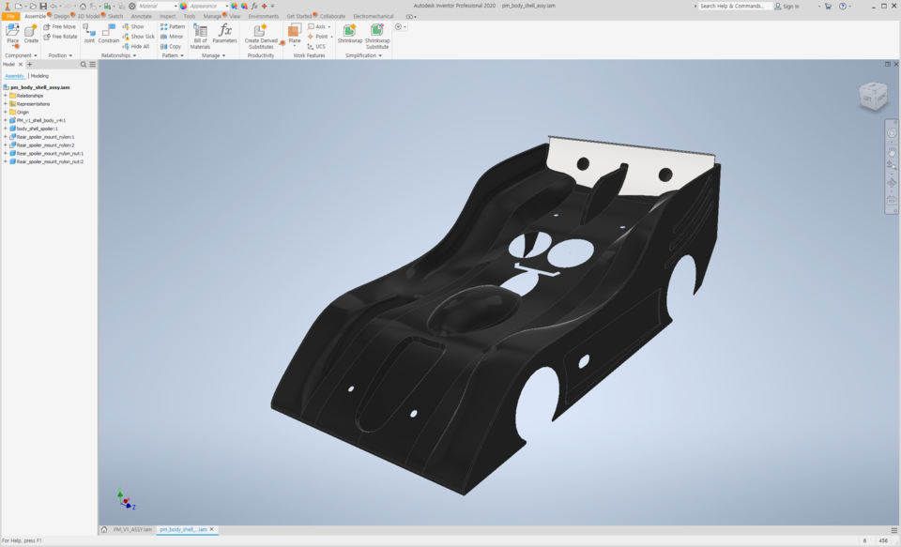Click the Free Move command

click(58, 26)
